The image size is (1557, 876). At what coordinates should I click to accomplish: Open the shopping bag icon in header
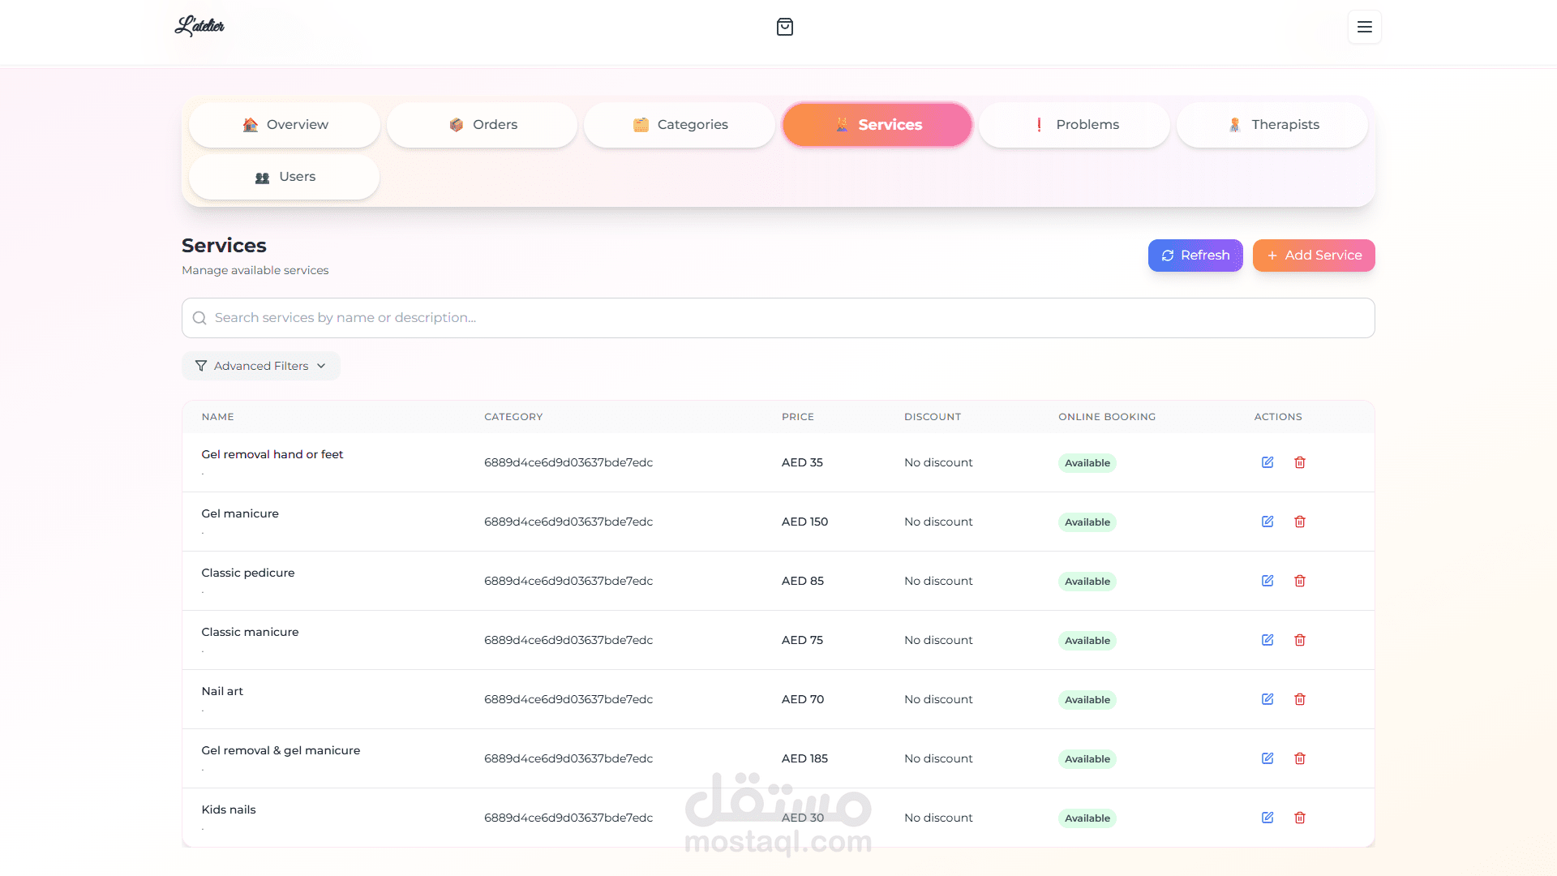click(x=784, y=27)
